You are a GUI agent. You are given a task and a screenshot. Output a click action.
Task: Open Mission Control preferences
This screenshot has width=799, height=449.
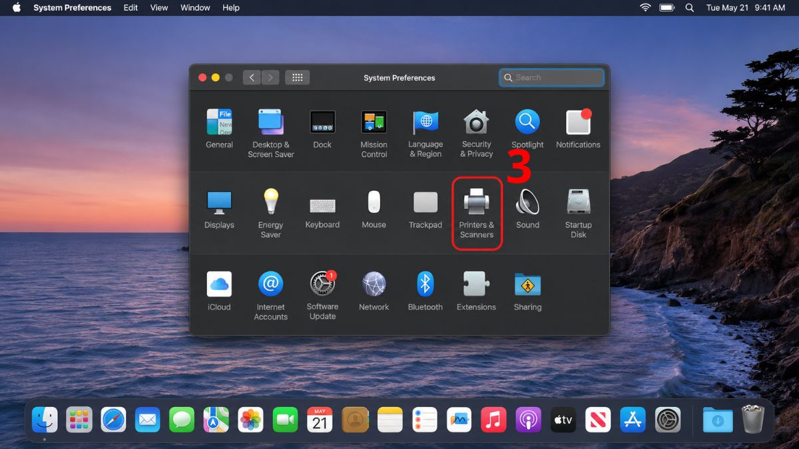pos(374,134)
